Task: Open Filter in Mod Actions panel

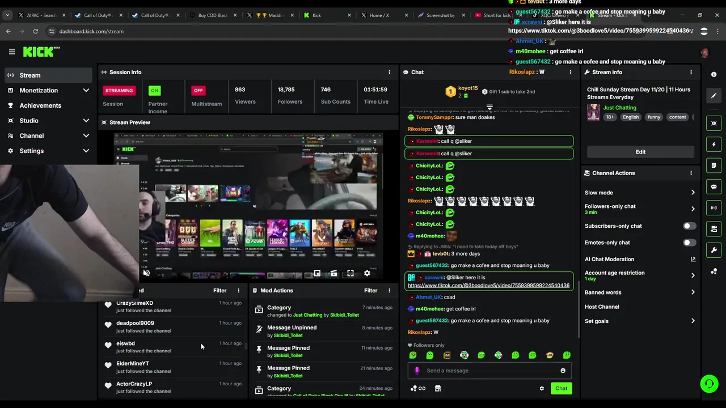Action: point(370,290)
